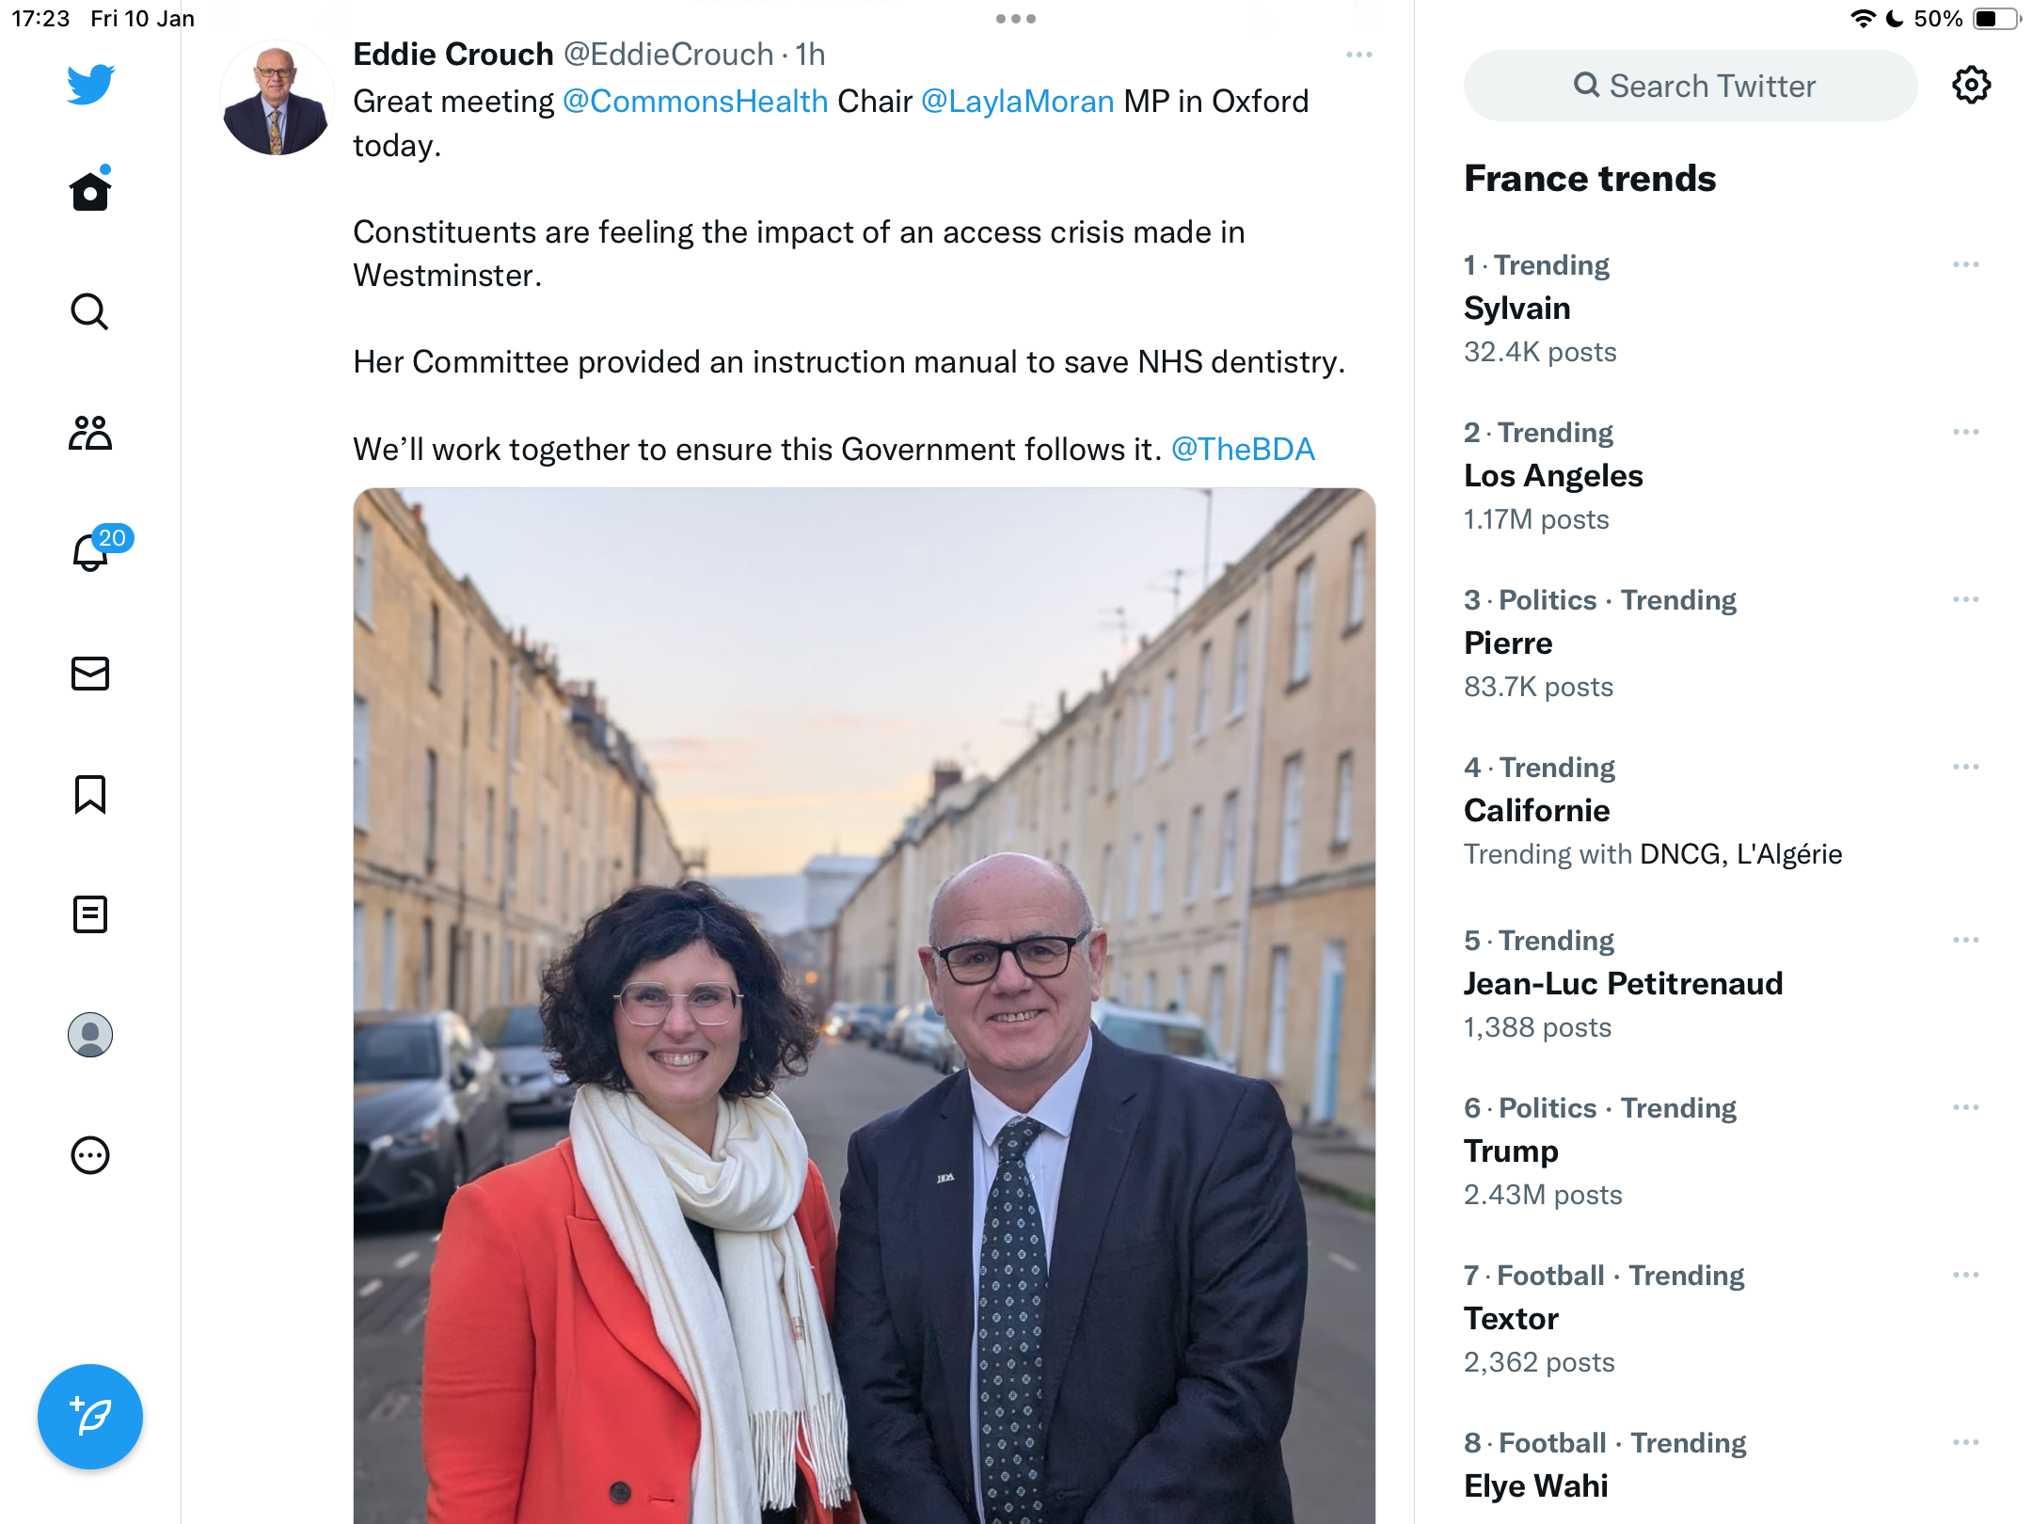
Task: Open the Twitter bird logo home
Action: 90,84
